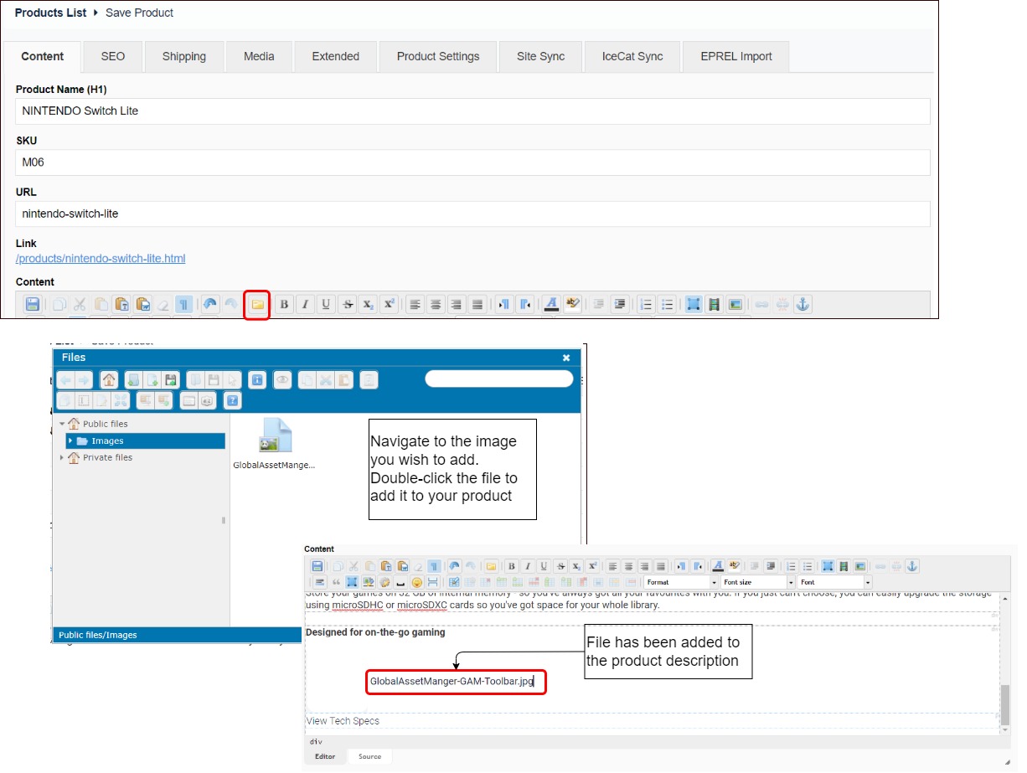Expand the Private files tree node

(62, 458)
